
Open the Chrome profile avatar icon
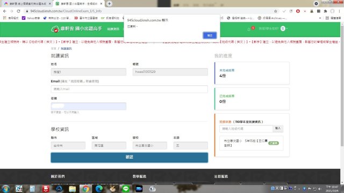tap(333, 11)
